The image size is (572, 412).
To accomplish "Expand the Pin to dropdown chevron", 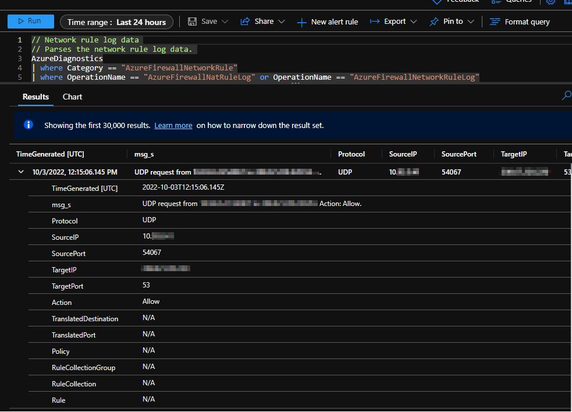I will (x=471, y=22).
